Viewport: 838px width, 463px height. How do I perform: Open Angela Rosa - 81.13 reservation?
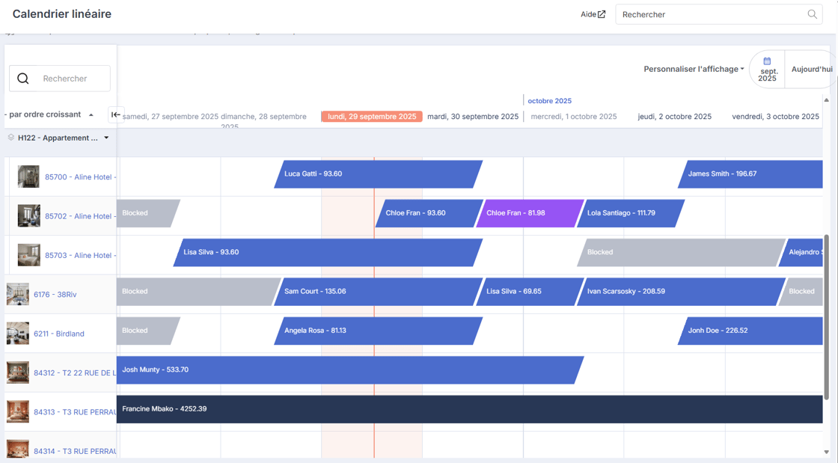coord(379,331)
